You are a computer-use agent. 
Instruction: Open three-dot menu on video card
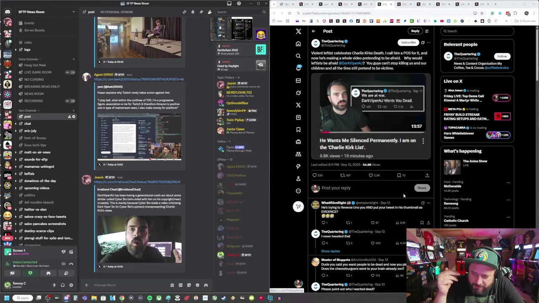(x=423, y=141)
